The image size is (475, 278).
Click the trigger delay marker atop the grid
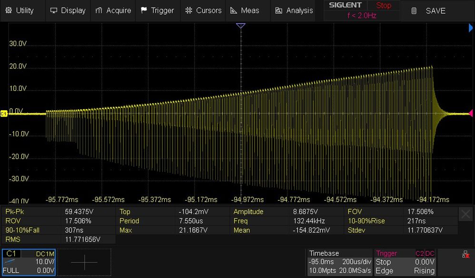(240, 26)
